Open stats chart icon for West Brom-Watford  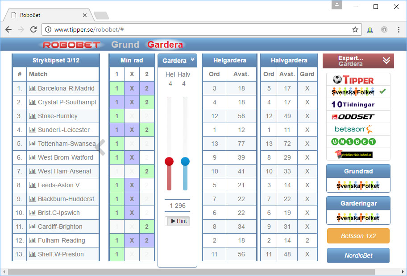32,157
